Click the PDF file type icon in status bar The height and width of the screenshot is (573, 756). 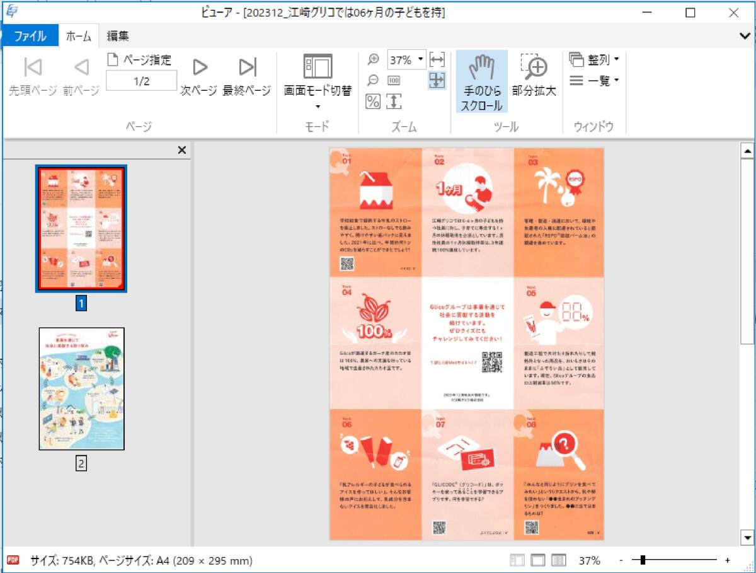[x=13, y=560]
